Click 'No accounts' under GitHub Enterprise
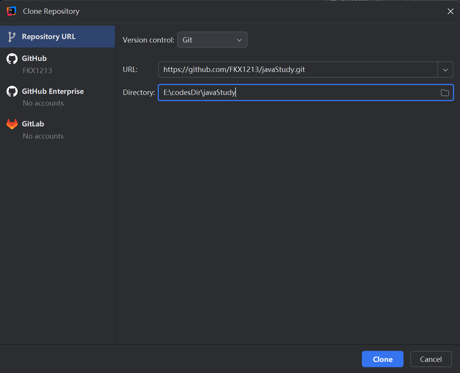Screen dimensions: 460x373 click(x=43, y=103)
